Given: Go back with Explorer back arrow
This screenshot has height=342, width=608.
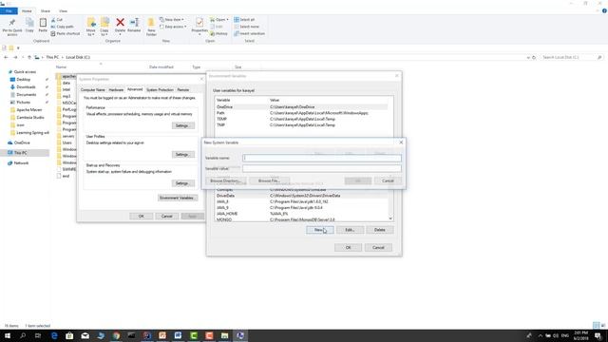Looking at the screenshot, I should (x=6, y=57).
